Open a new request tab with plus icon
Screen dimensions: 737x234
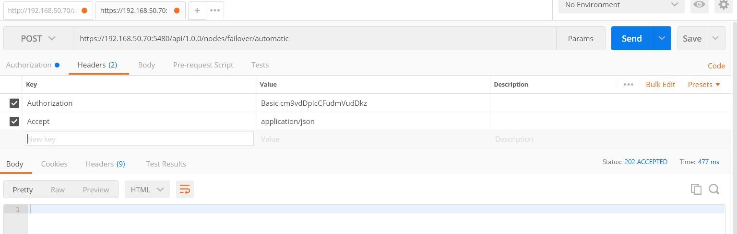tap(197, 10)
